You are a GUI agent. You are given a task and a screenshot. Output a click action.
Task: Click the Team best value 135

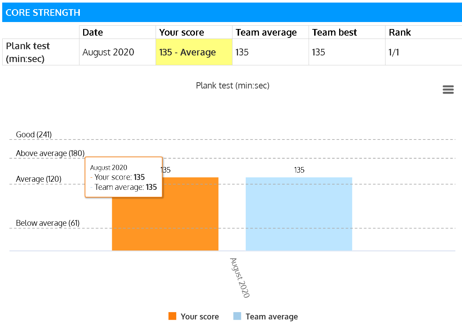point(318,52)
